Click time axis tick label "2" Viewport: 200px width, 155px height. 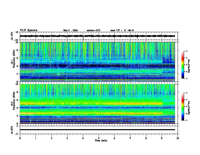pyautogui.click(x=52, y=138)
